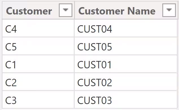Viewport: 179px width, 110px height.
Task: Click the C4 cell
Action: tap(38, 28)
